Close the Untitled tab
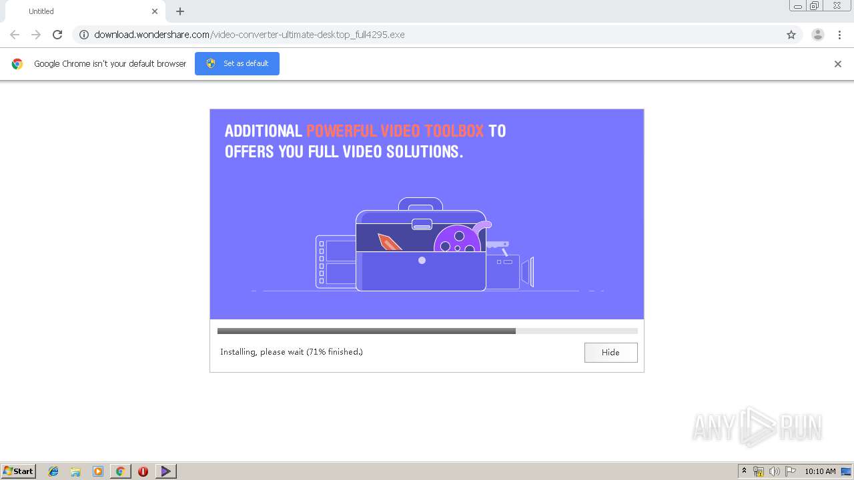 (155, 11)
